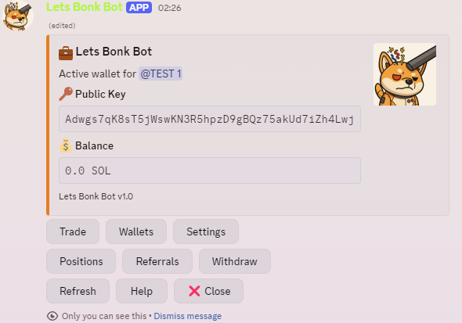View Positions
Screen dimensions: 462x323
[81, 261]
